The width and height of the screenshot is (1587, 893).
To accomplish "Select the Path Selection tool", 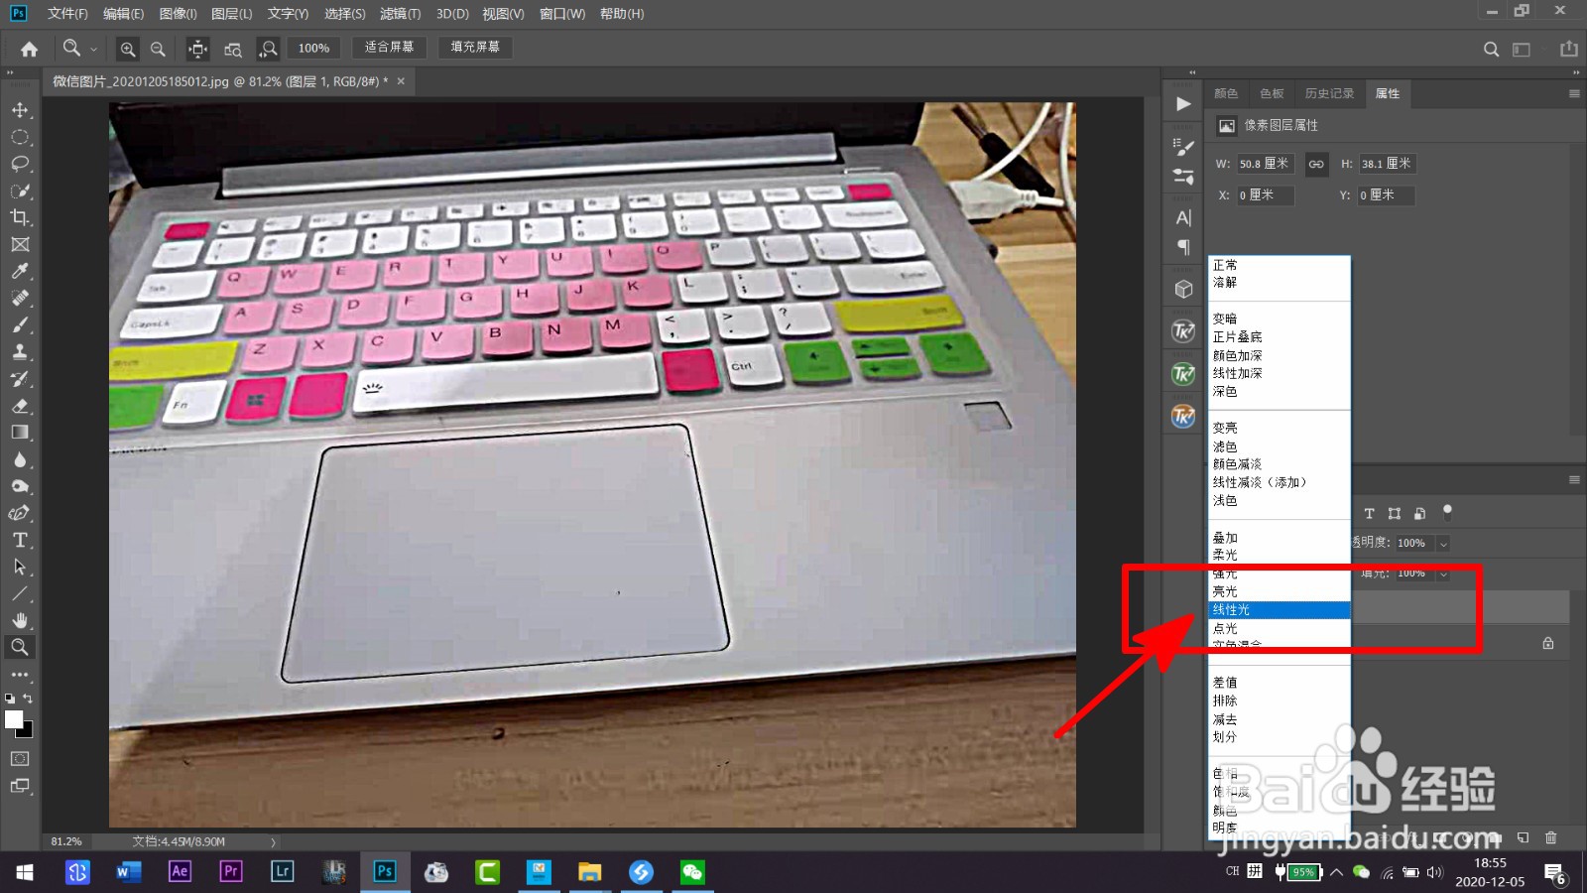I will click(20, 567).
